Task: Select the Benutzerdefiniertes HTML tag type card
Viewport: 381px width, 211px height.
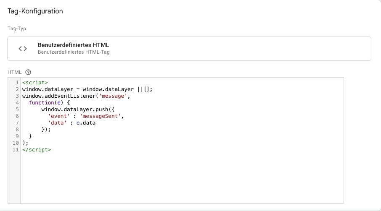Action: (189, 49)
